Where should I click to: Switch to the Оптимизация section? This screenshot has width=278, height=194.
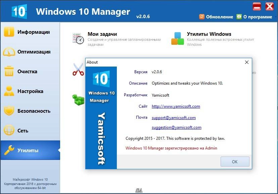click(34, 52)
